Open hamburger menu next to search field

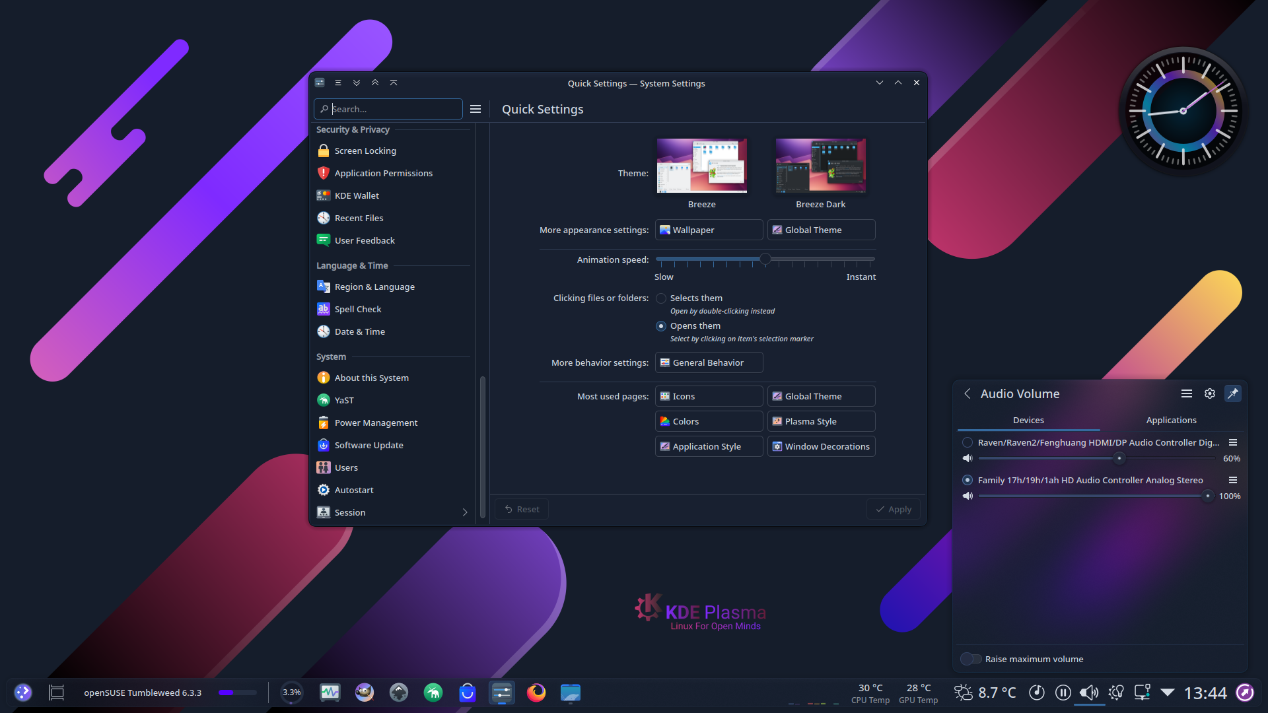point(475,109)
